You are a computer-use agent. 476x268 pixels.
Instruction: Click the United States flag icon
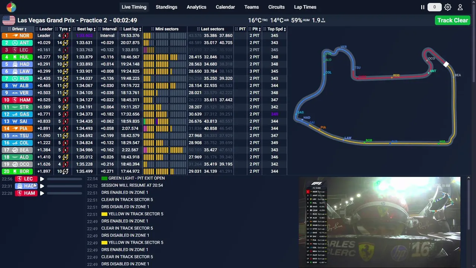[9, 20]
